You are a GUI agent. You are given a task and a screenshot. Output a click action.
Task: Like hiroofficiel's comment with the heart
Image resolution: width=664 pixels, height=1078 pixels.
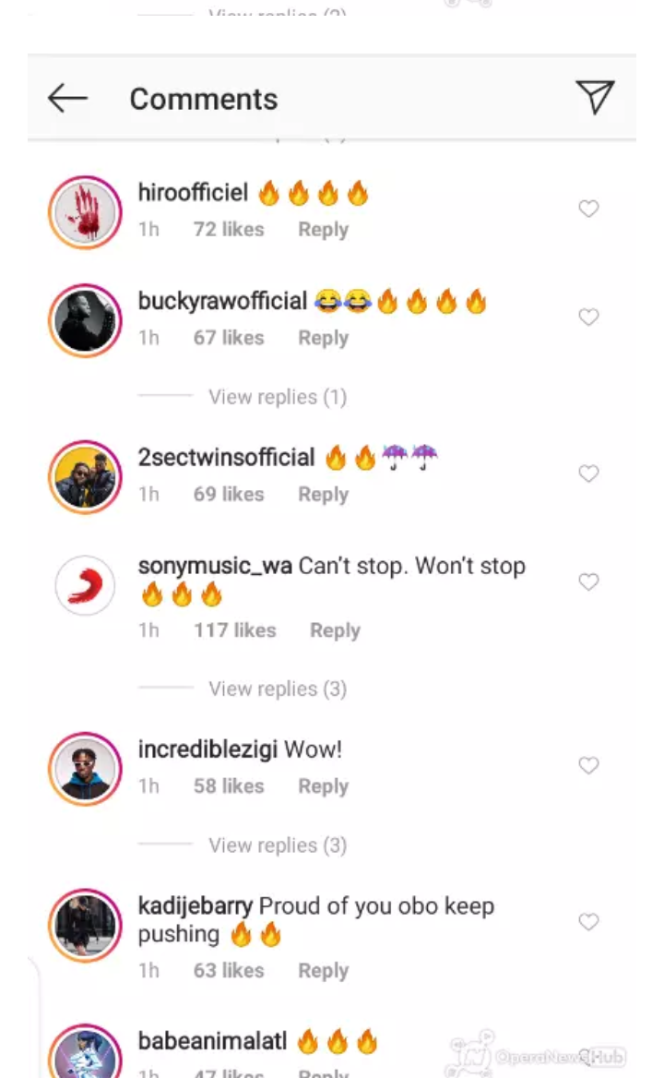588,210
